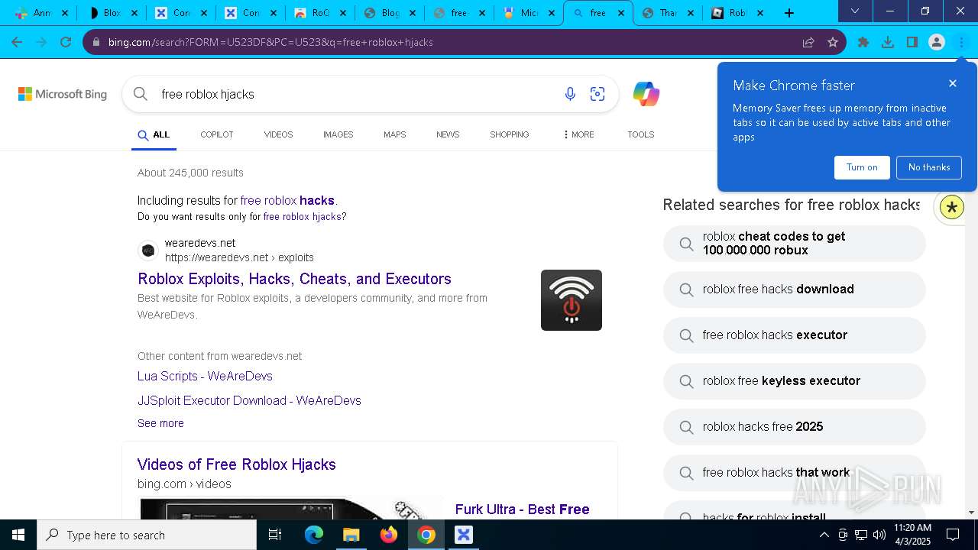Viewport: 978px width, 550px height.
Task: Reload the page with the refresh icon
Action: 66,42
